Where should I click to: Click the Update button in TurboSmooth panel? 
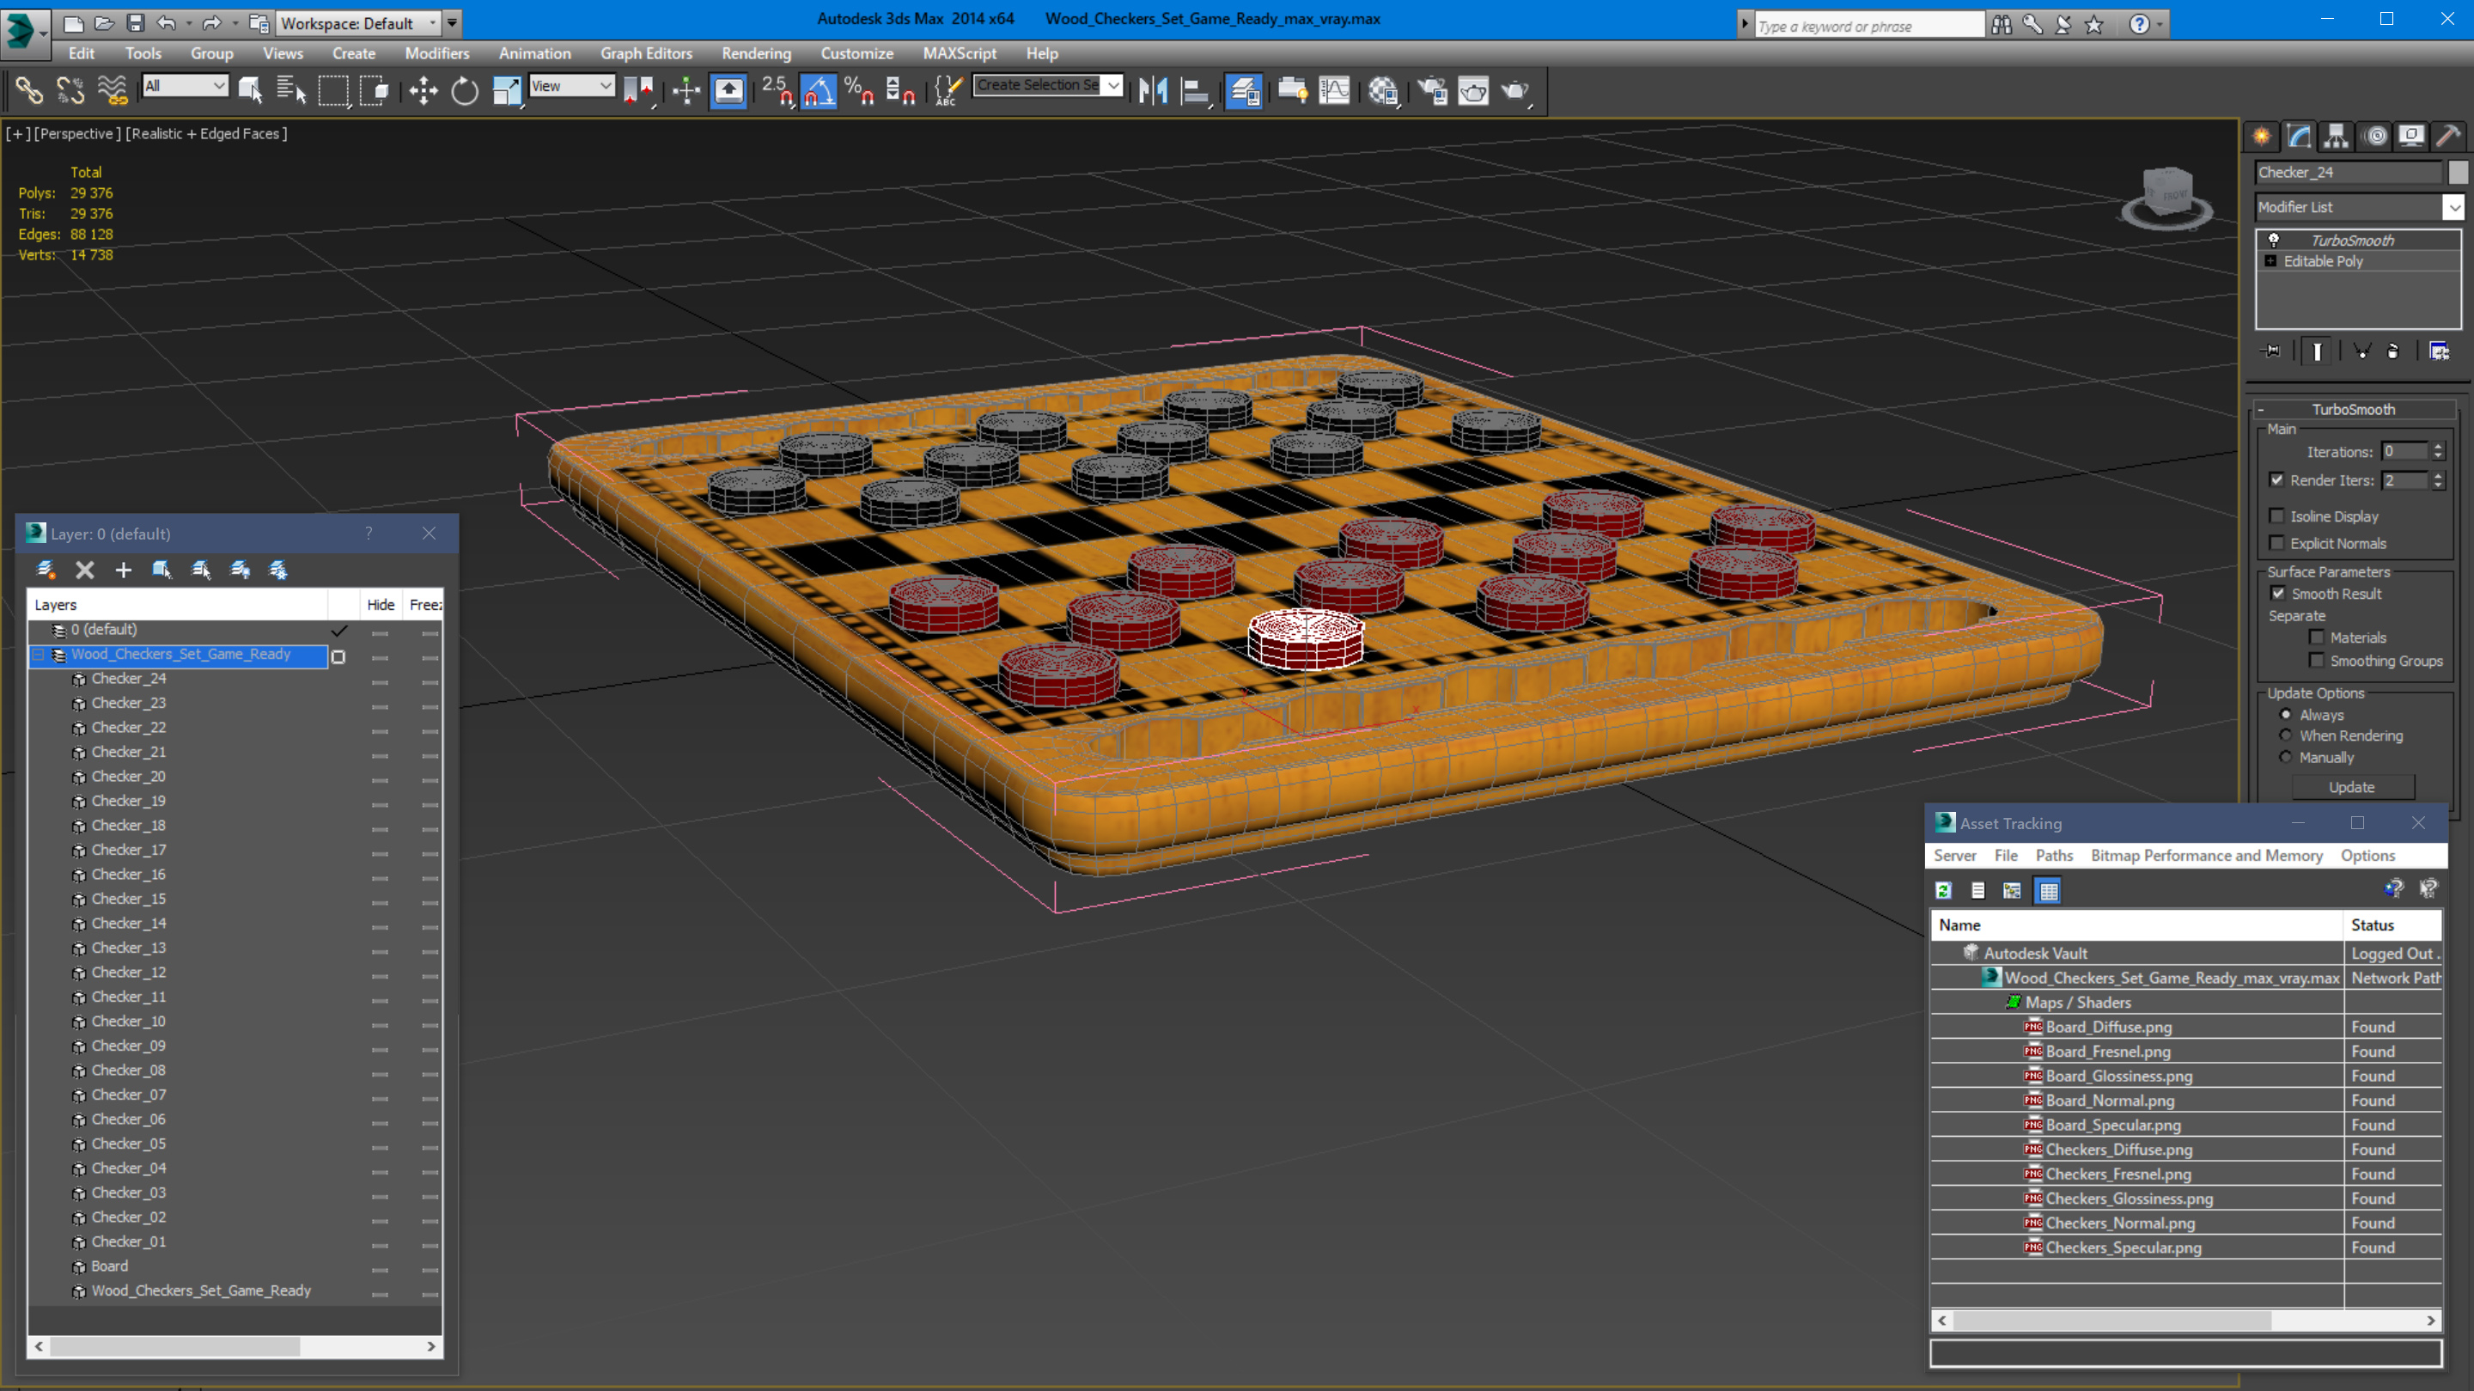pos(2352,787)
